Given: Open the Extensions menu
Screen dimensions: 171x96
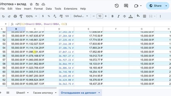Looking at the screenshot, I should pos(71,9).
